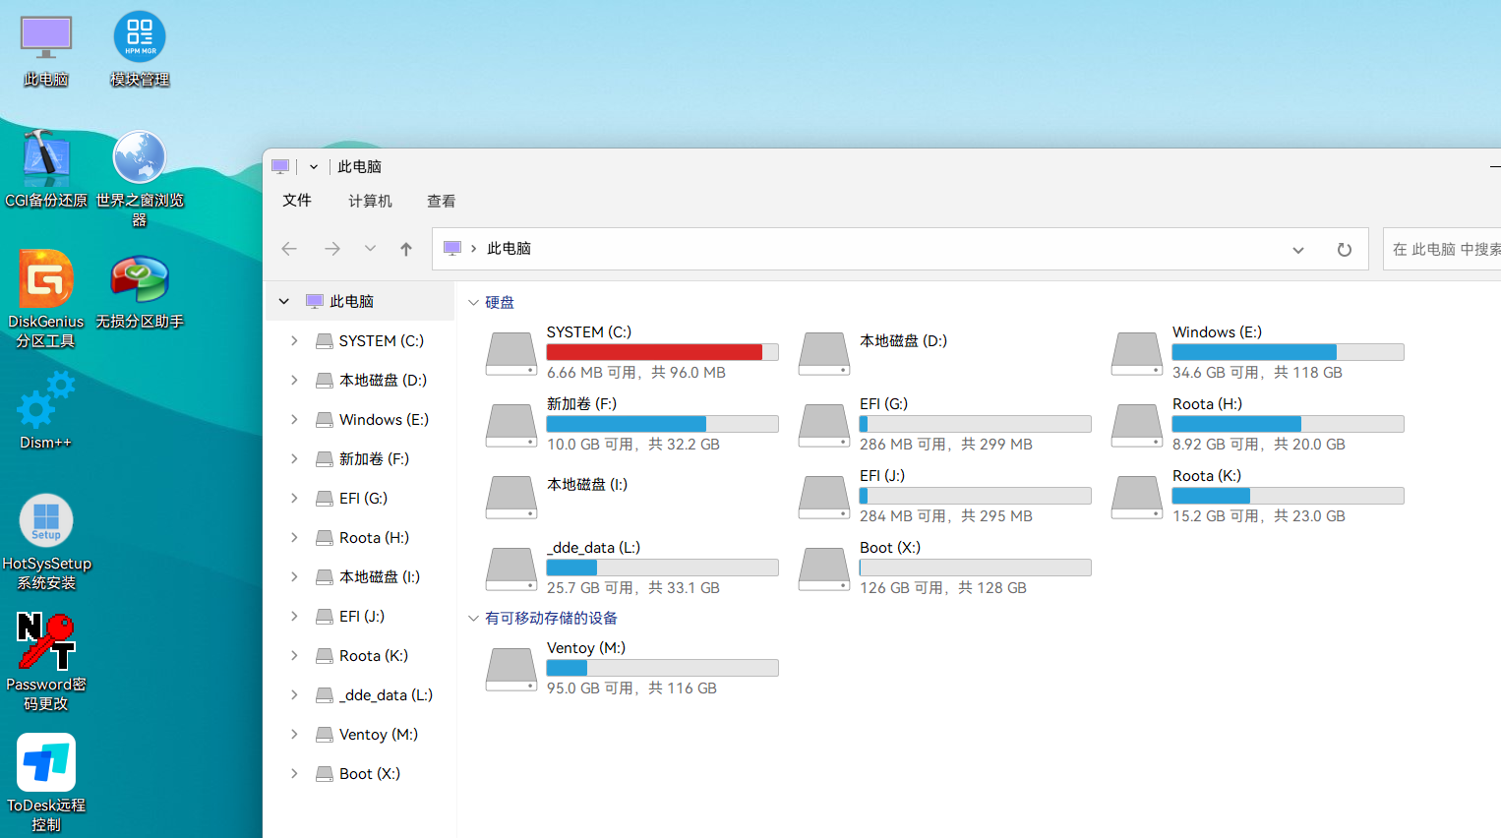Select Roota (H:) drive icon in content pane
Image resolution: width=1501 pixels, height=838 pixels.
1137,426
